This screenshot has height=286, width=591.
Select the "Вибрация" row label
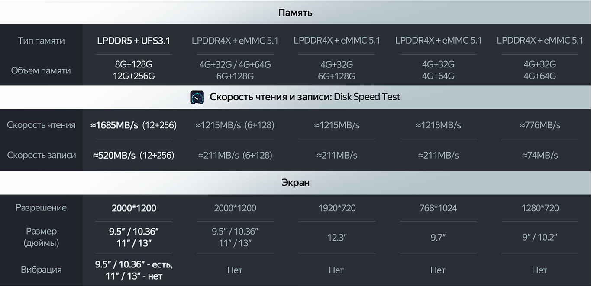(x=41, y=270)
